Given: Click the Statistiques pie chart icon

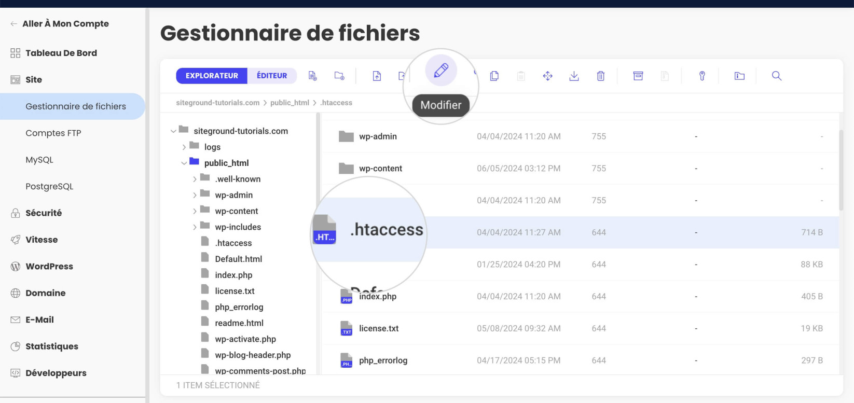Looking at the screenshot, I should click(x=16, y=346).
